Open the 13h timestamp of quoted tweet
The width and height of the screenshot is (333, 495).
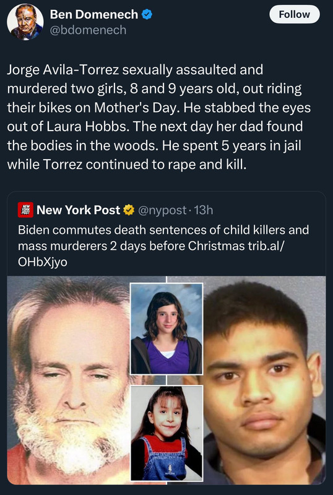(x=204, y=210)
